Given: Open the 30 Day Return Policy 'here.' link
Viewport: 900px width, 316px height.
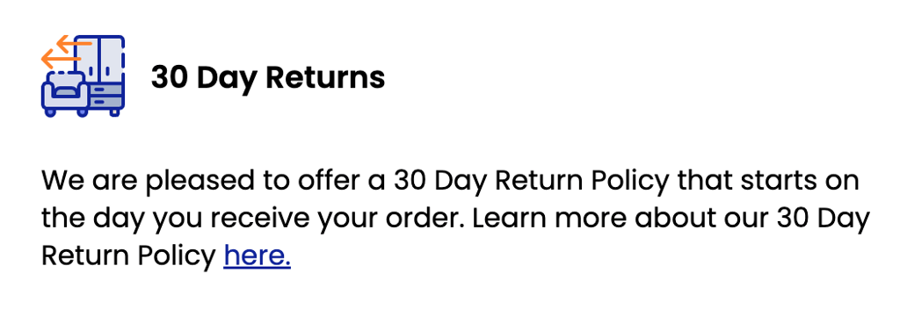Looking at the screenshot, I should point(258,255).
